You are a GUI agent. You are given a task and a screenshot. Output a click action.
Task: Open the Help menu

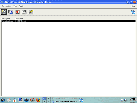click(133, 6)
